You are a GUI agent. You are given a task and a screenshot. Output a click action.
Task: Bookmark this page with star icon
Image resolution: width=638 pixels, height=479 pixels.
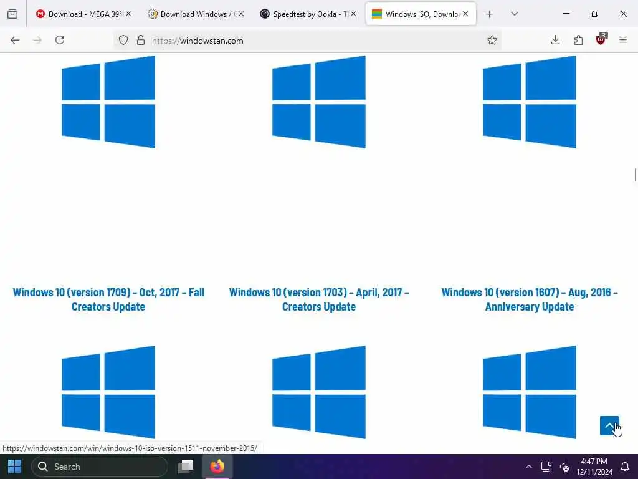coord(492,40)
